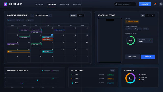The height and width of the screenshot is (92, 163).
Task: Click the DRAFT status badge in queue
Action: [x=110, y=83]
